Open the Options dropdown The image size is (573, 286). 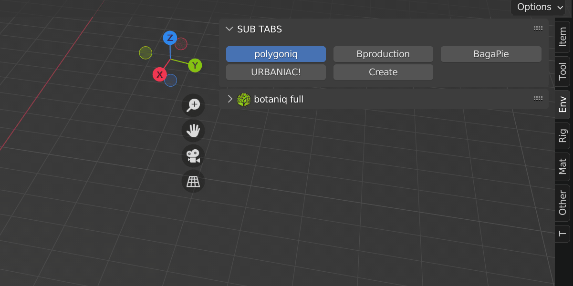(538, 7)
